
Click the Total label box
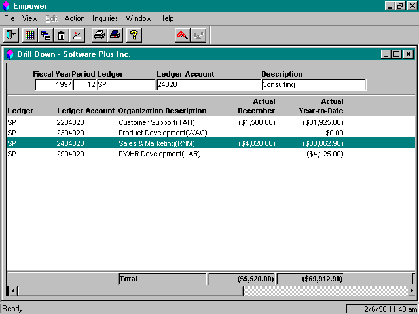pos(162,279)
